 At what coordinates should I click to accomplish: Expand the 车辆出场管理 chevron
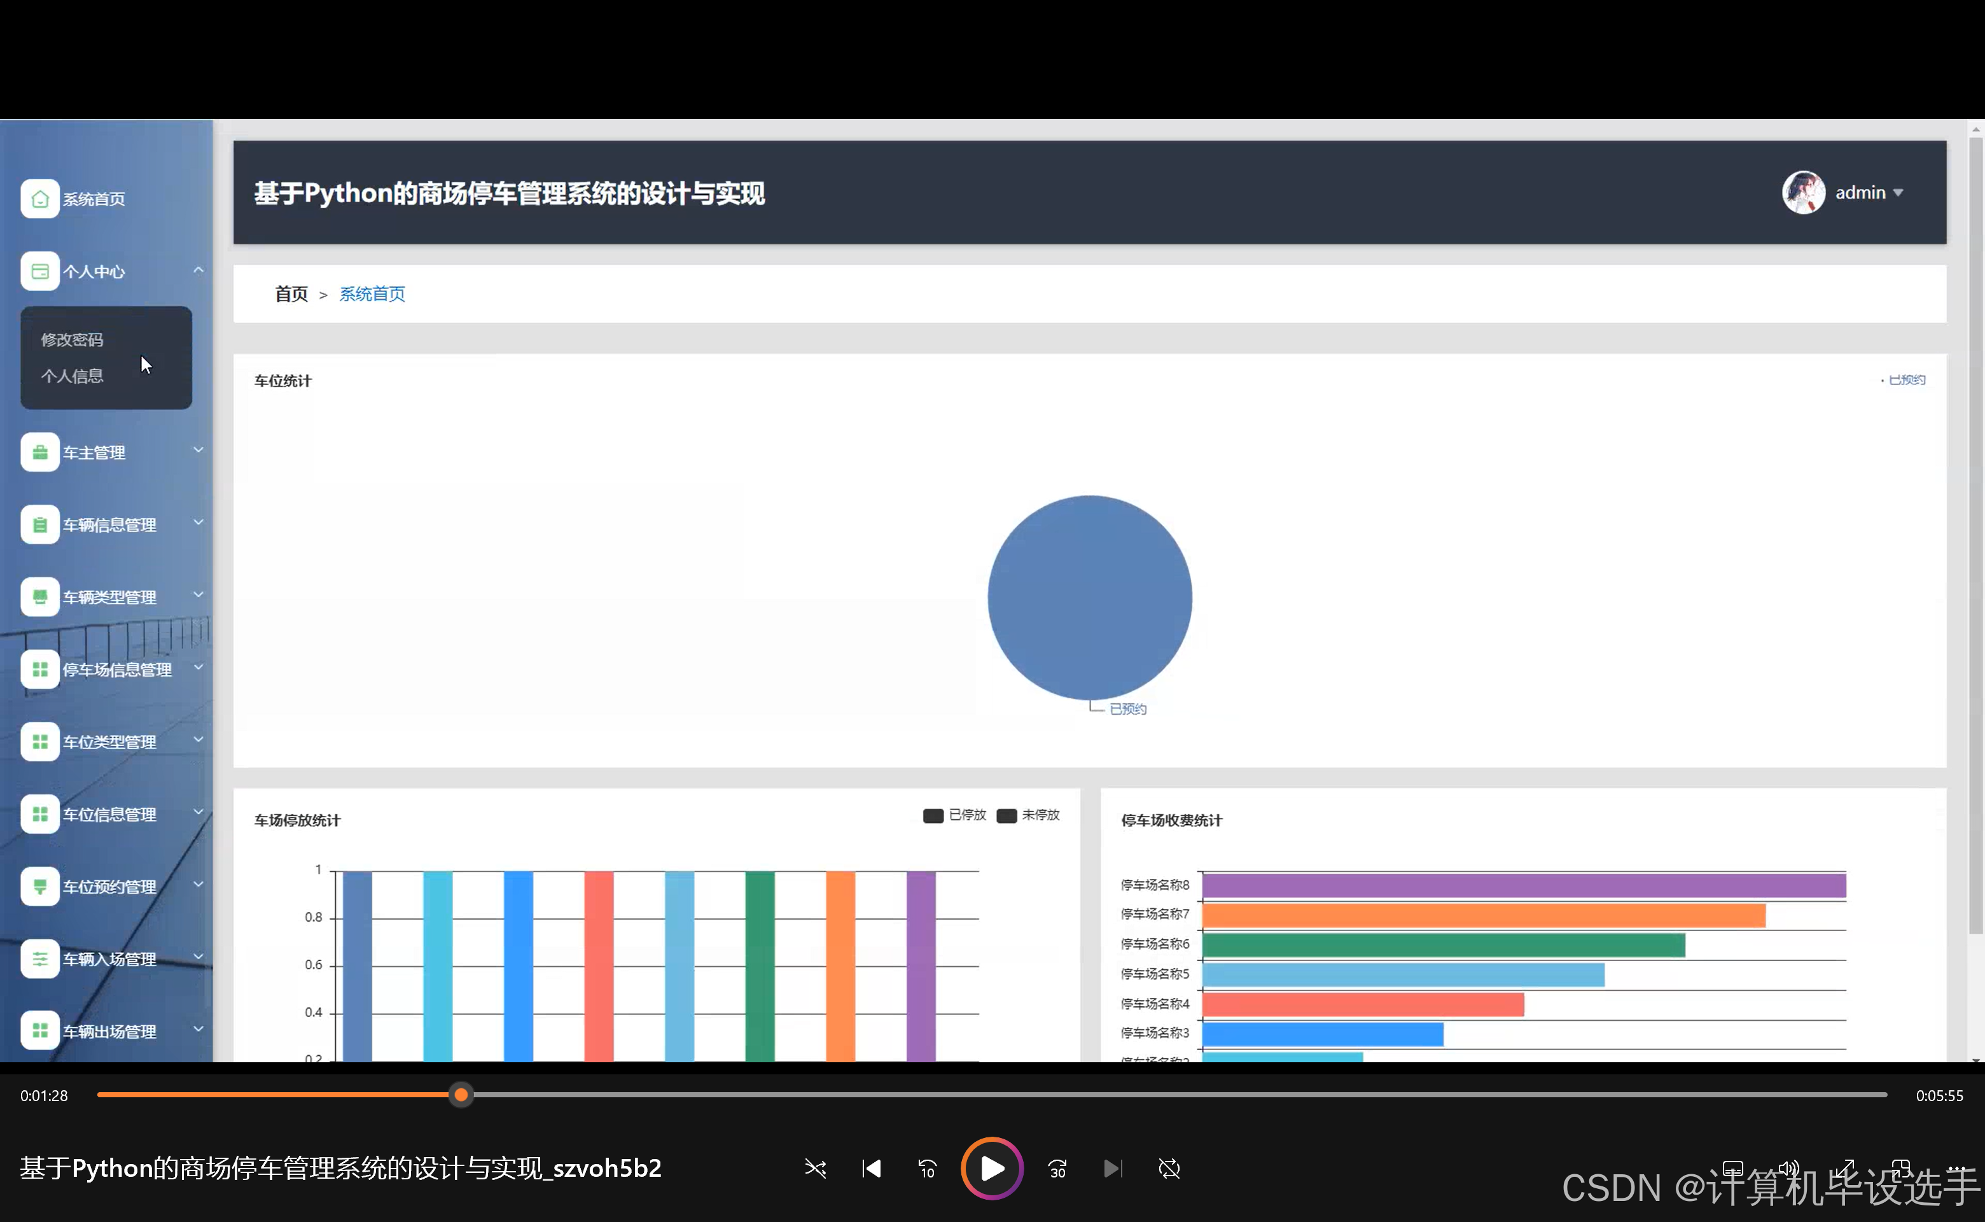pyautogui.click(x=198, y=1029)
